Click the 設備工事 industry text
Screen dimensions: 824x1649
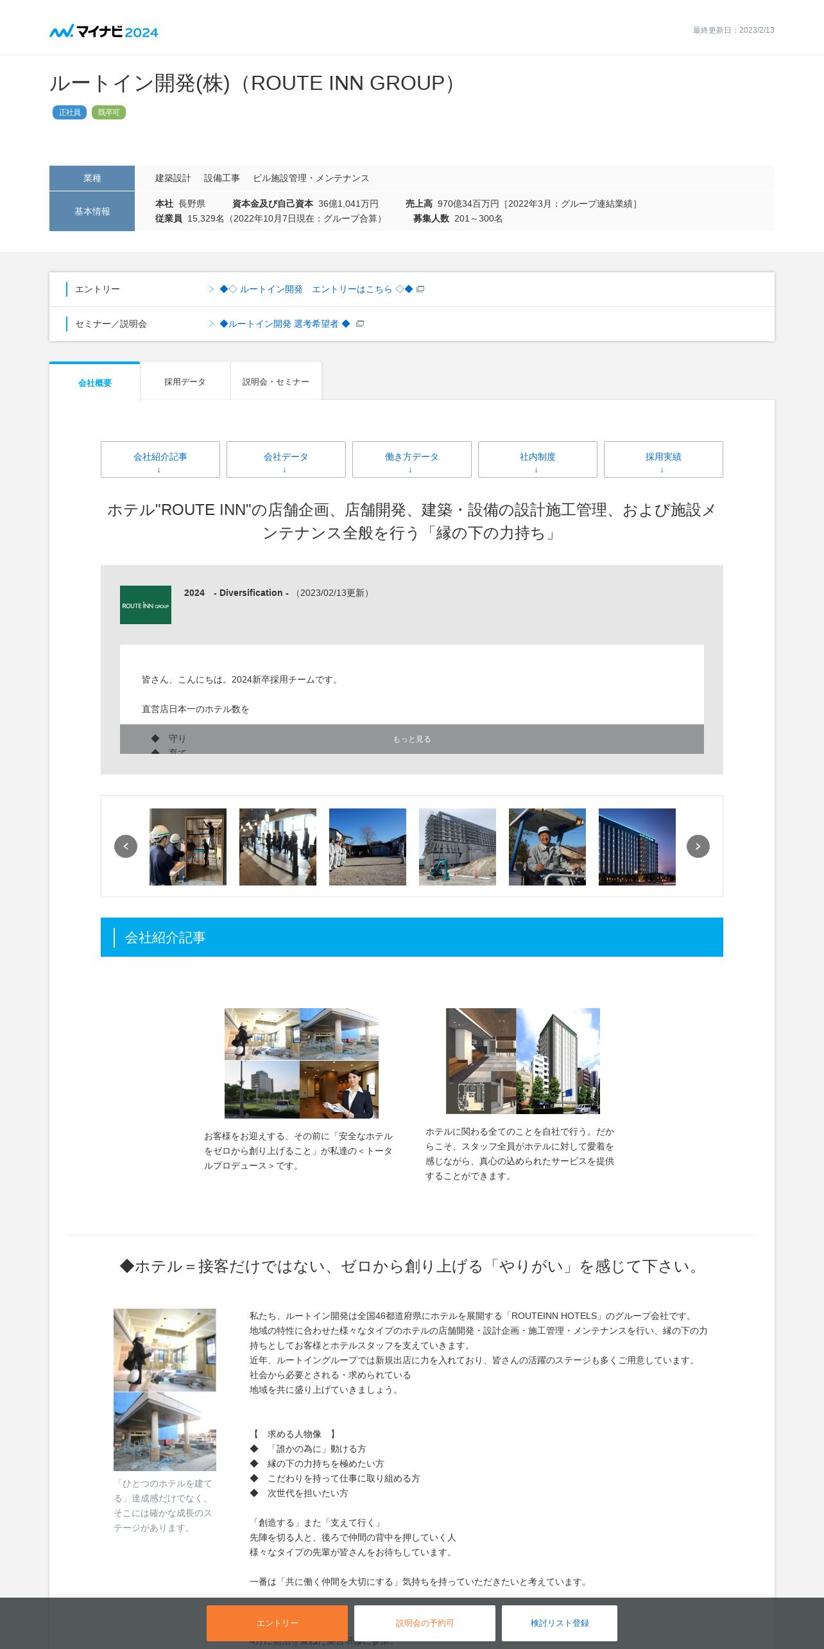(x=222, y=178)
